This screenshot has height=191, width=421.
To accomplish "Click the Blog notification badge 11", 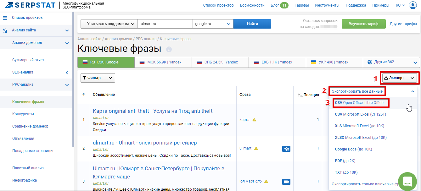I will [x=284, y=5].
